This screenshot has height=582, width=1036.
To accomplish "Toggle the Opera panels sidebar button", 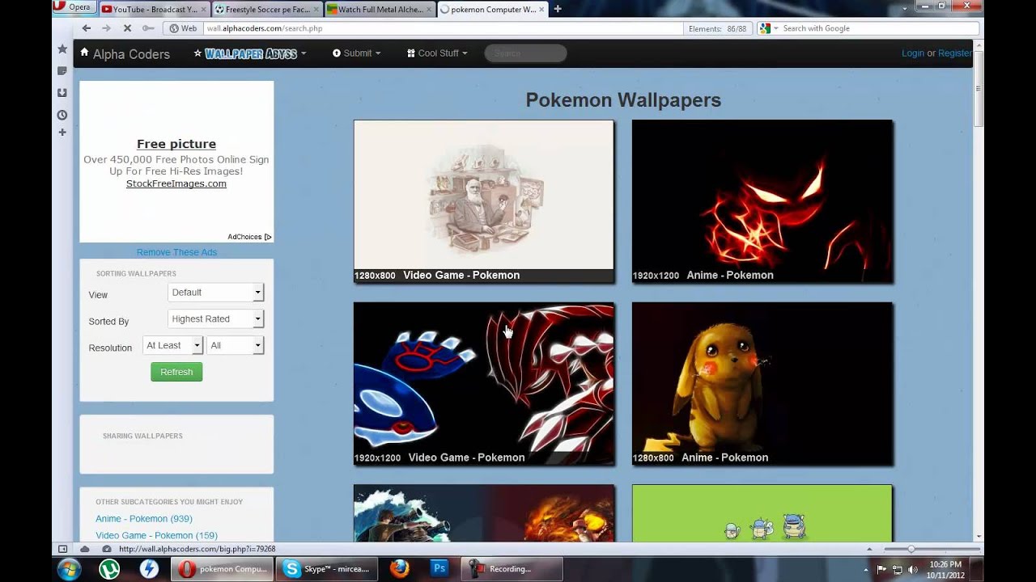I will pos(62,549).
